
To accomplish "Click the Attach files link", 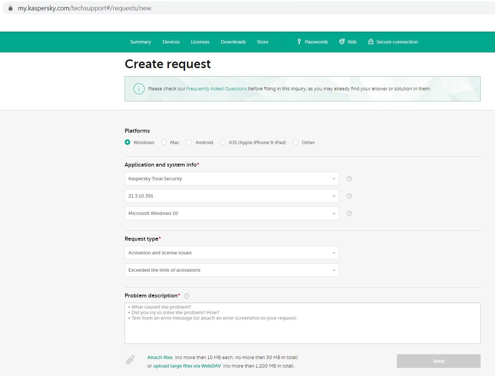I will point(160,358).
